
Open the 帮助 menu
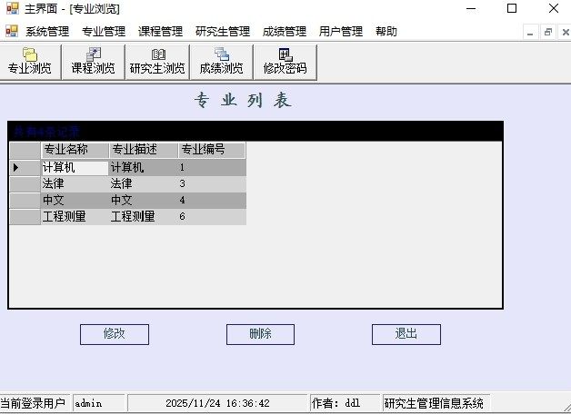(386, 32)
